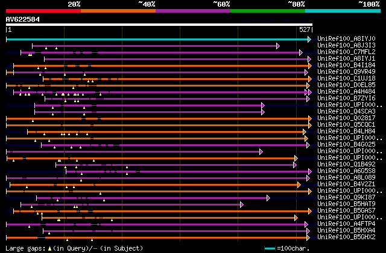Screen dimensions: 386x253
Task: Click the arrowhead ending the Q4SCA3 alignment
Action: click(x=263, y=112)
